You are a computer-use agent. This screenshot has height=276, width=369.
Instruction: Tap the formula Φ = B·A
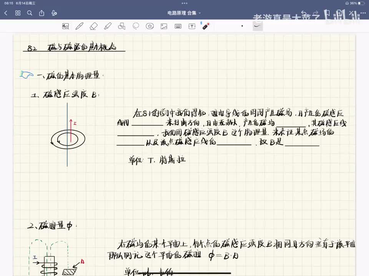click(x=224, y=256)
